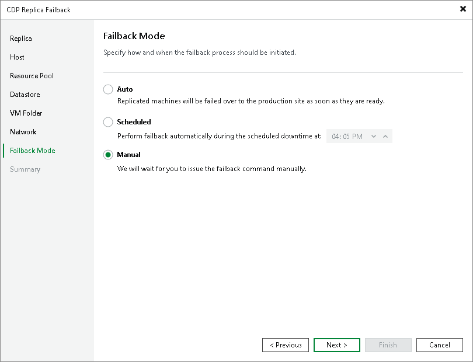
Task: Increase the scheduled time using the up arrow
Action: click(385, 135)
